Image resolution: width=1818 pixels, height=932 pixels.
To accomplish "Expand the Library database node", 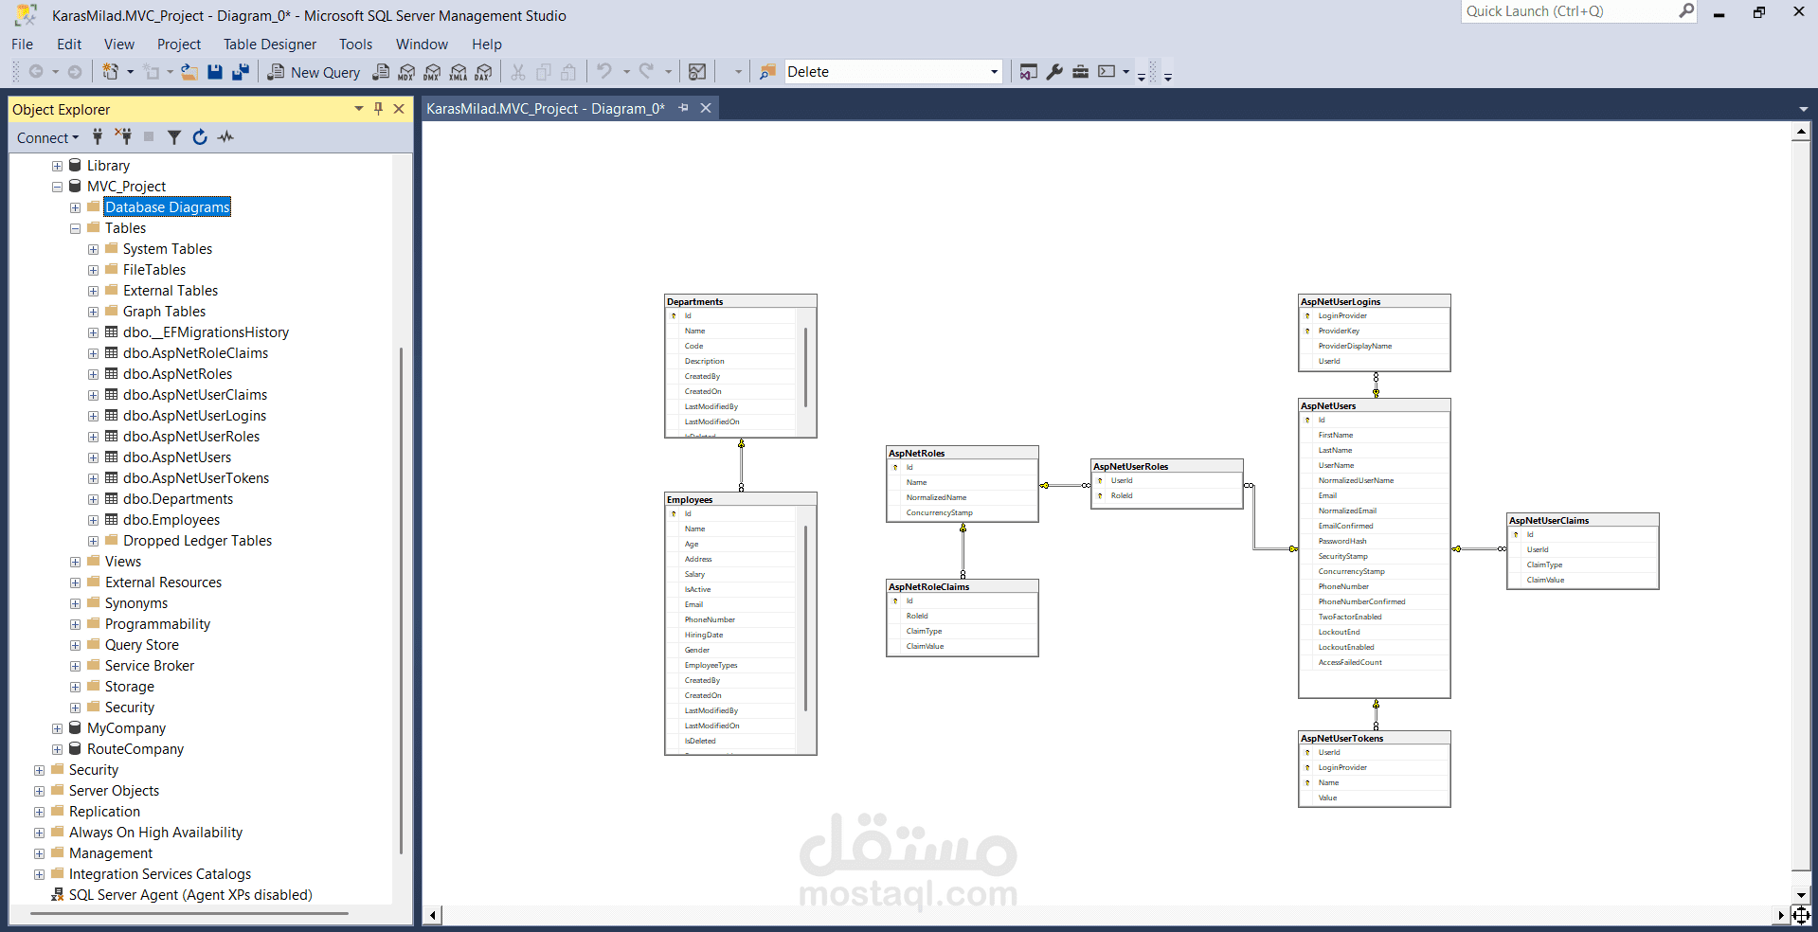I will point(57,166).
